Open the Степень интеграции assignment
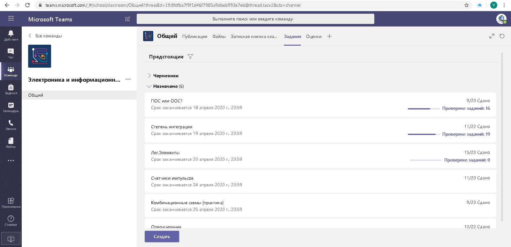Viewport: 511px width, 247px height. (x=320, y=130)
